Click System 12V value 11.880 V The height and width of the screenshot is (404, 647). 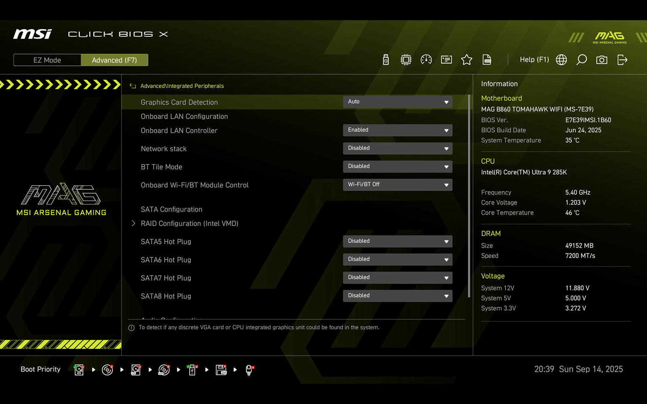[x=577, y=288]
